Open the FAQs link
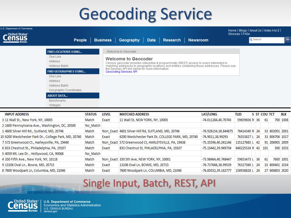This screenshot has width=291, height=218. [246, 34]
